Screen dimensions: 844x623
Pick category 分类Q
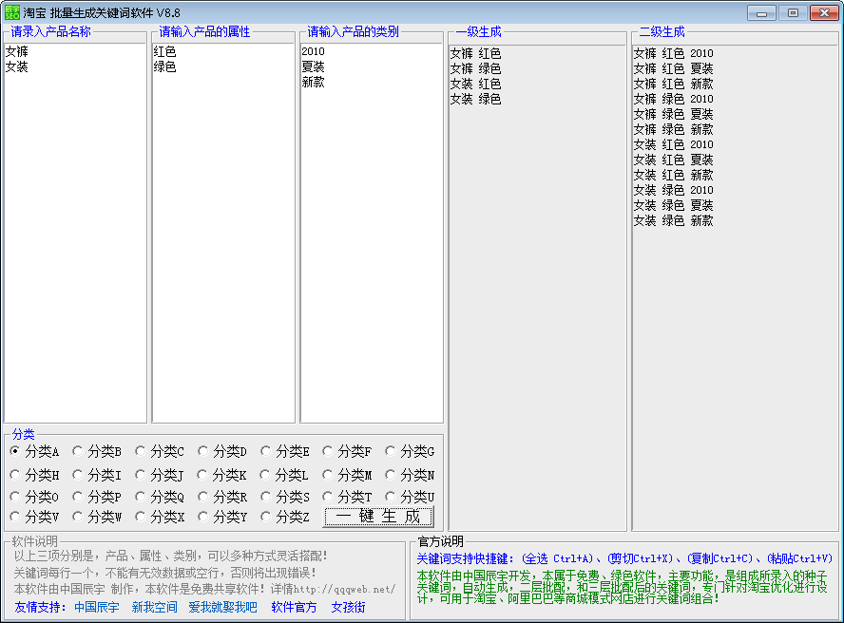160,497
